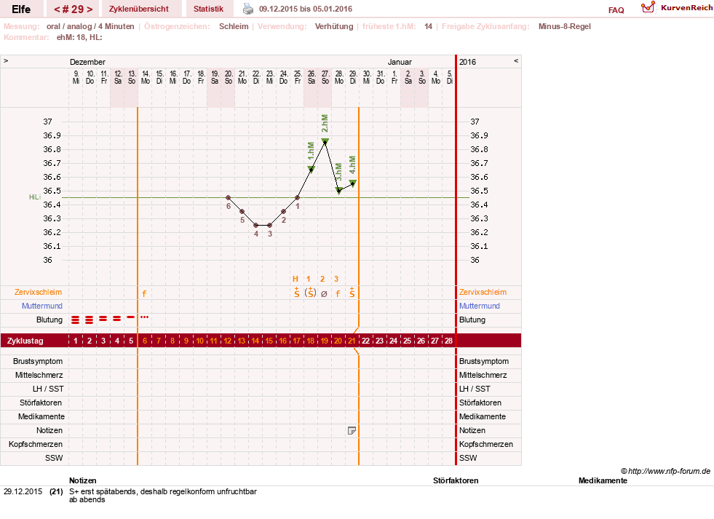
Task: Click the HLi baseline label
Action: pos(35,197)
